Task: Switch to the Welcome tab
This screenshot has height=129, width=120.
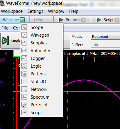Action: [11, 20]
